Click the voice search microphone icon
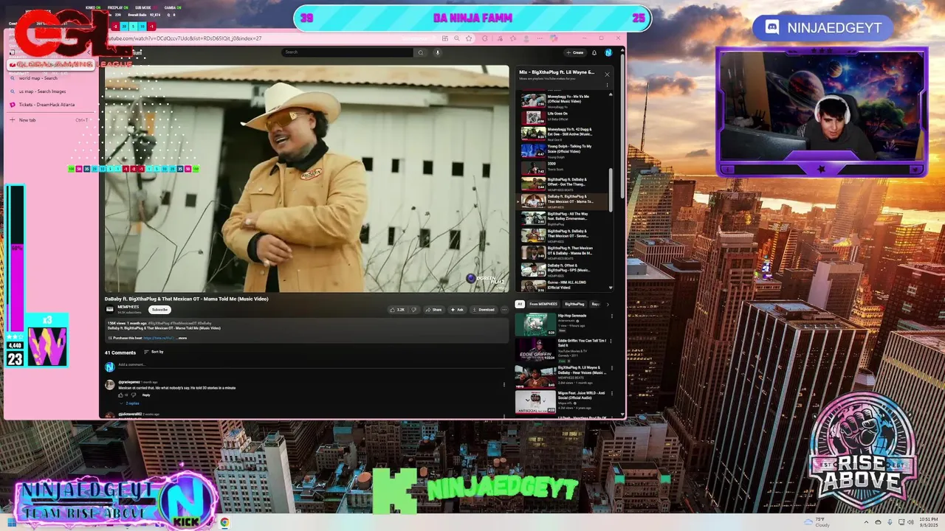The height and width of the screenshot is (531, 945). [x=437, y=52]
